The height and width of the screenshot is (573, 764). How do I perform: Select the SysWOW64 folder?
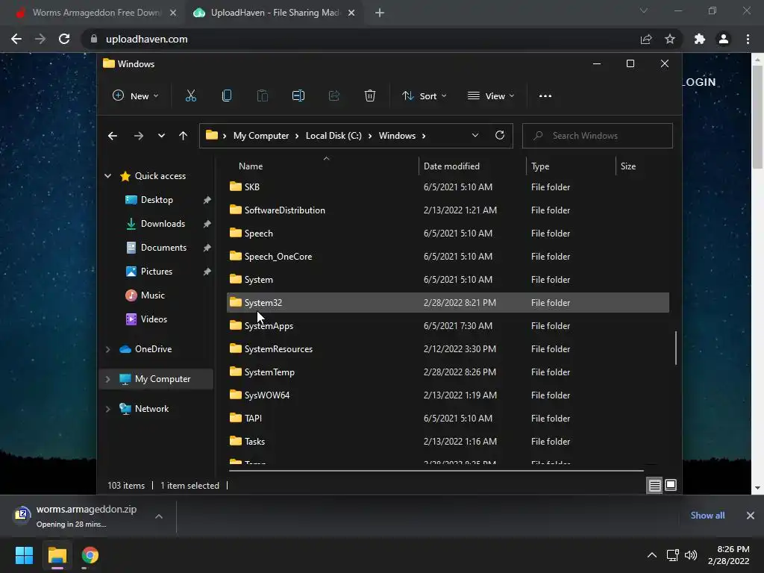coord(448,395)
